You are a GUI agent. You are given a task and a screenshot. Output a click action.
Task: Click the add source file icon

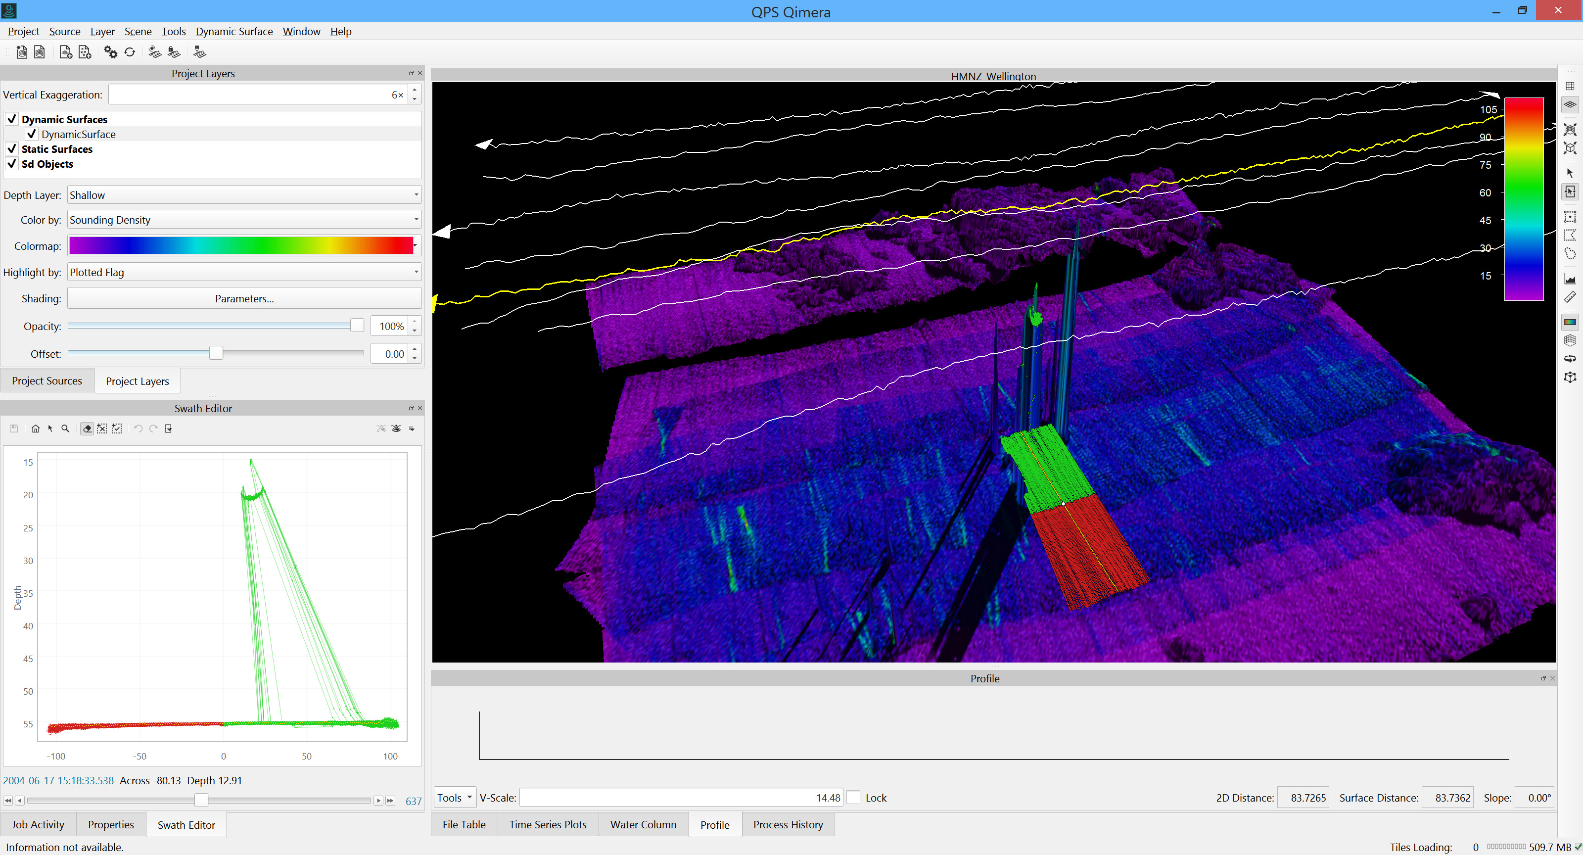click(x=65, y=52)
